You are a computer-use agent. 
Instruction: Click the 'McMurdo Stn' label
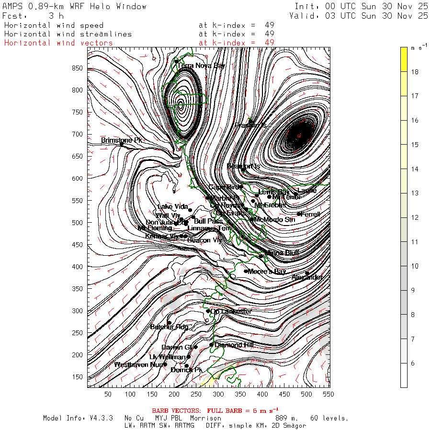(x=274, y=219)
